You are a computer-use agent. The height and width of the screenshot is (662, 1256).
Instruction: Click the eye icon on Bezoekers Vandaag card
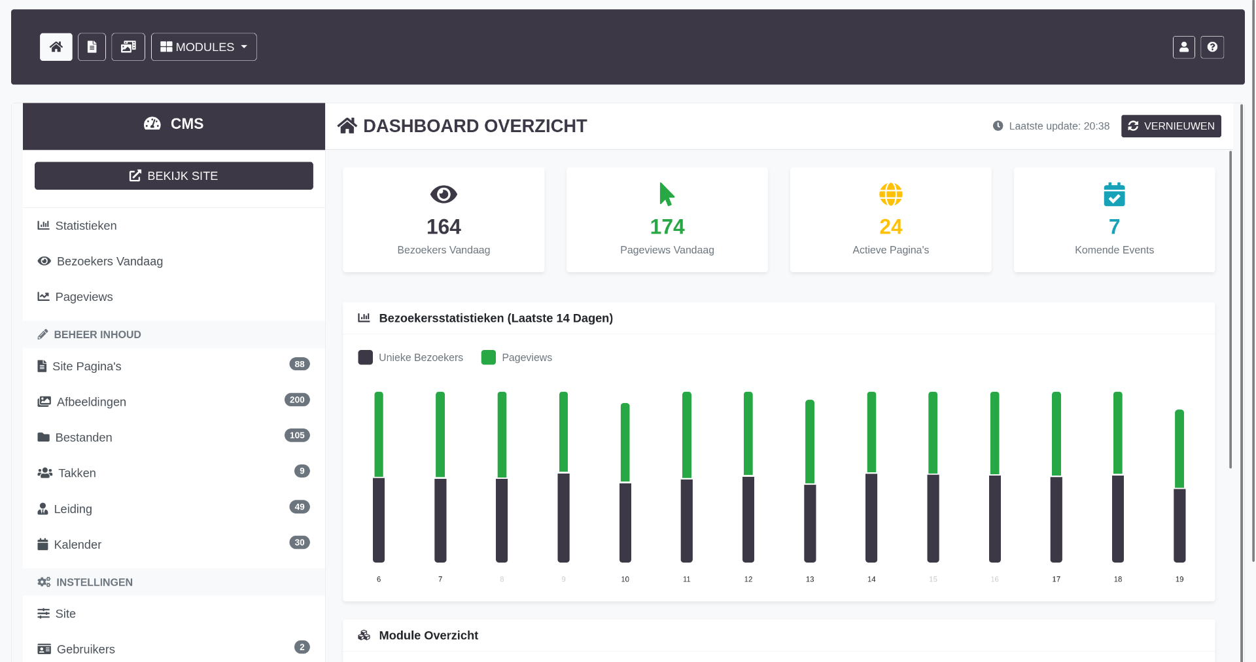(444, 194)
